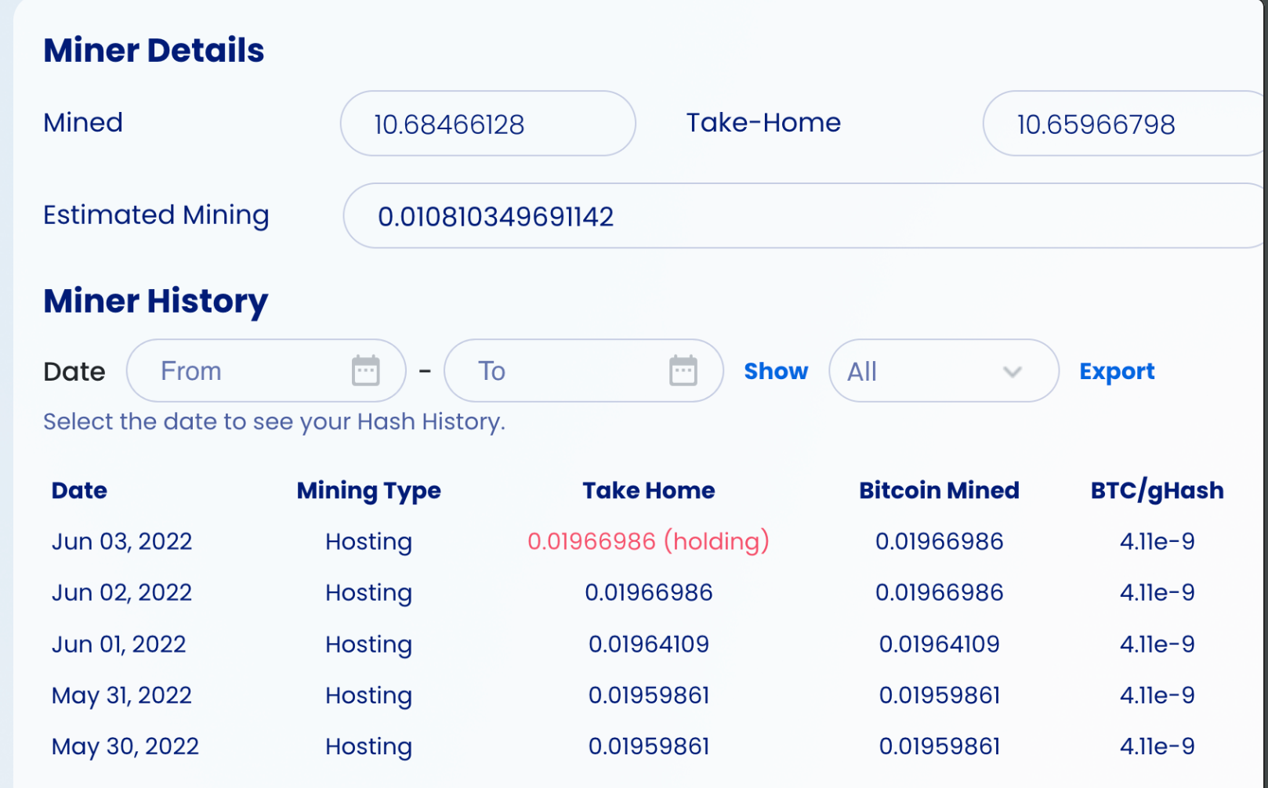Click the To date input
This screenshot has height=788, width=1268.
tap(549, 371)
